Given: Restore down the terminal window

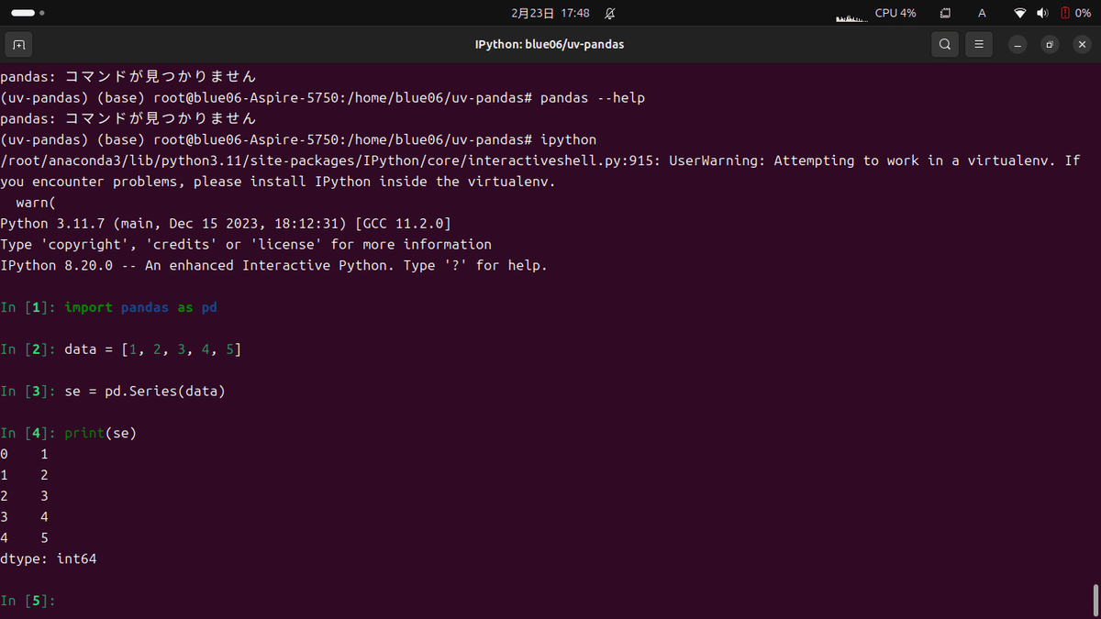Looking at the screenshot, I should pyautogui.click(x=1051, y=44).
